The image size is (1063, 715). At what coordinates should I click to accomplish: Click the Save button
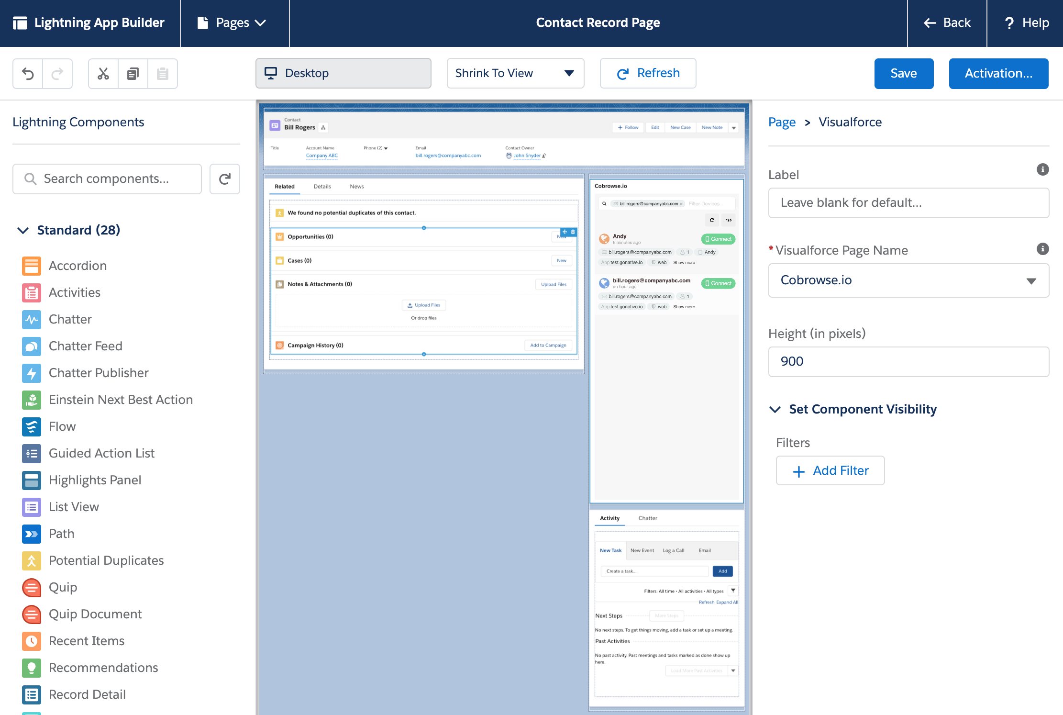904,74
